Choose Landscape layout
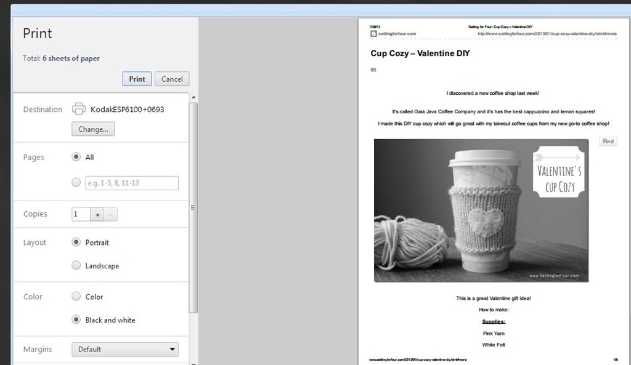The image size is (631, 365). pos(76,265)
